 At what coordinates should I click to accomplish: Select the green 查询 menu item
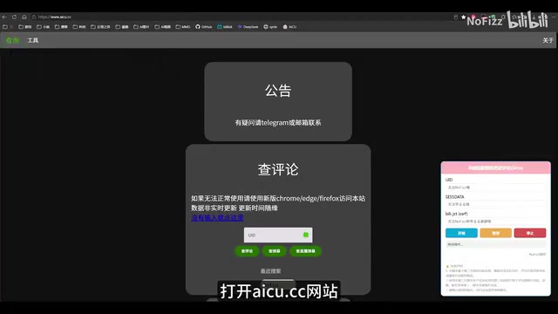coord(12,40)
